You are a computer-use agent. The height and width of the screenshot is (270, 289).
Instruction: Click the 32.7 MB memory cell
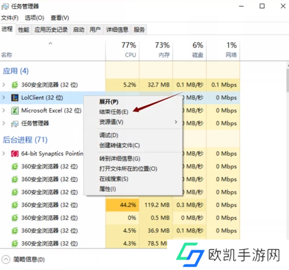click(x=156, y=85)
